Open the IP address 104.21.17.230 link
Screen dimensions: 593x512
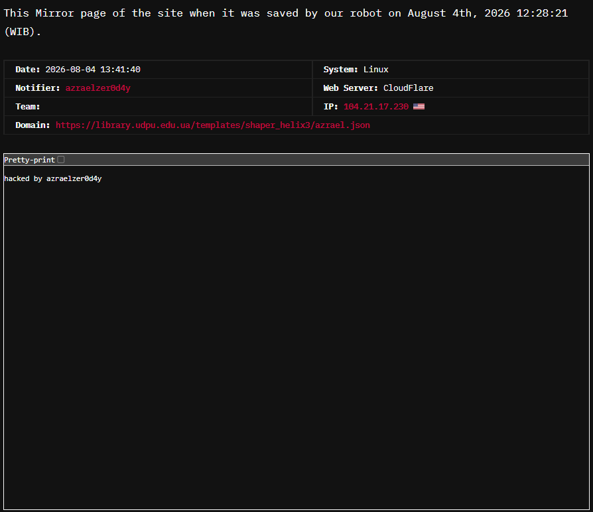click(x=376, y=107)
